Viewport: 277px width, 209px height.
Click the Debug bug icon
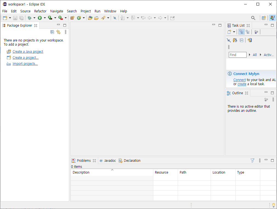pos(30,18)
